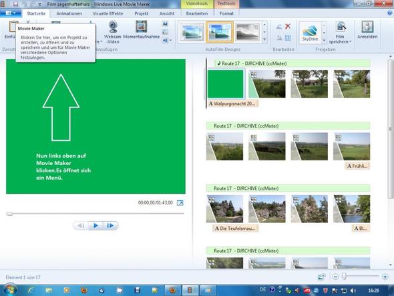The image size is (394, 296).
Task: Click the rotate left icon in Bearbeiten group
Action: 279,27
